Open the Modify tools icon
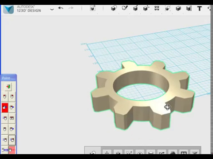 [146, 8]
